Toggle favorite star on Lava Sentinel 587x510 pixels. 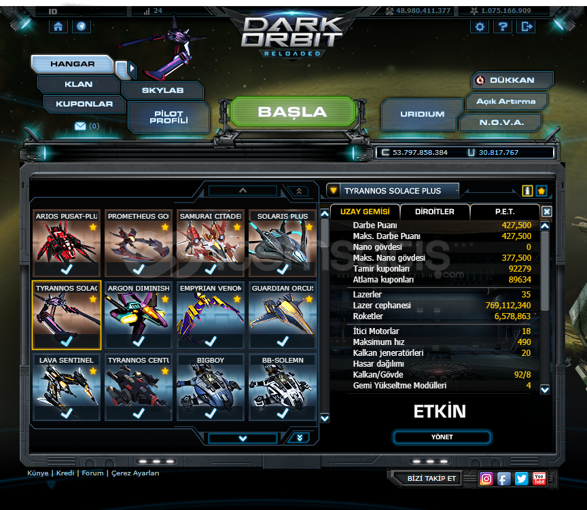[93, 371]
